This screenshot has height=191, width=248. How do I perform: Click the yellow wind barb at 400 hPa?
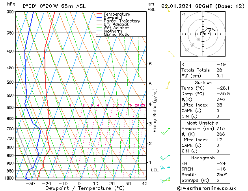coord(172,54)
